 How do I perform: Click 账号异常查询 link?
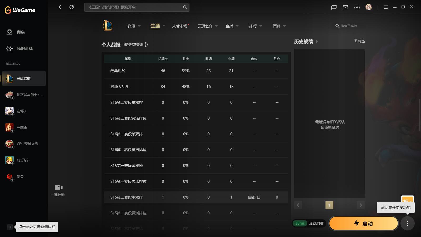133,45
